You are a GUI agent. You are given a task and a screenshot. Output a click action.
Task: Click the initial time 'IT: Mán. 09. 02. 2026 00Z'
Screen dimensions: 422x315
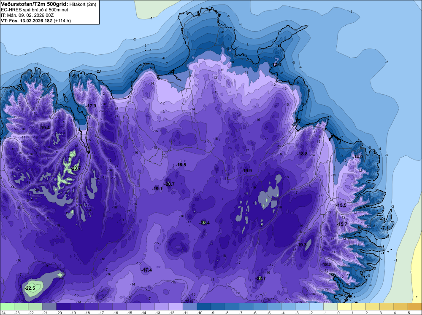(27, 15)
